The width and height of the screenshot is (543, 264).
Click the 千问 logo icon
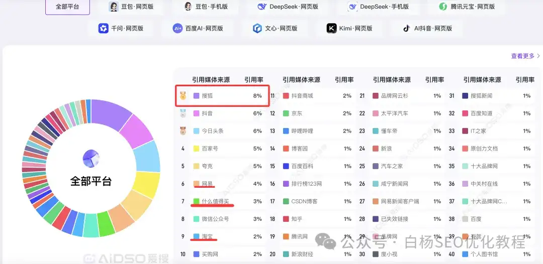coord(103,28)
